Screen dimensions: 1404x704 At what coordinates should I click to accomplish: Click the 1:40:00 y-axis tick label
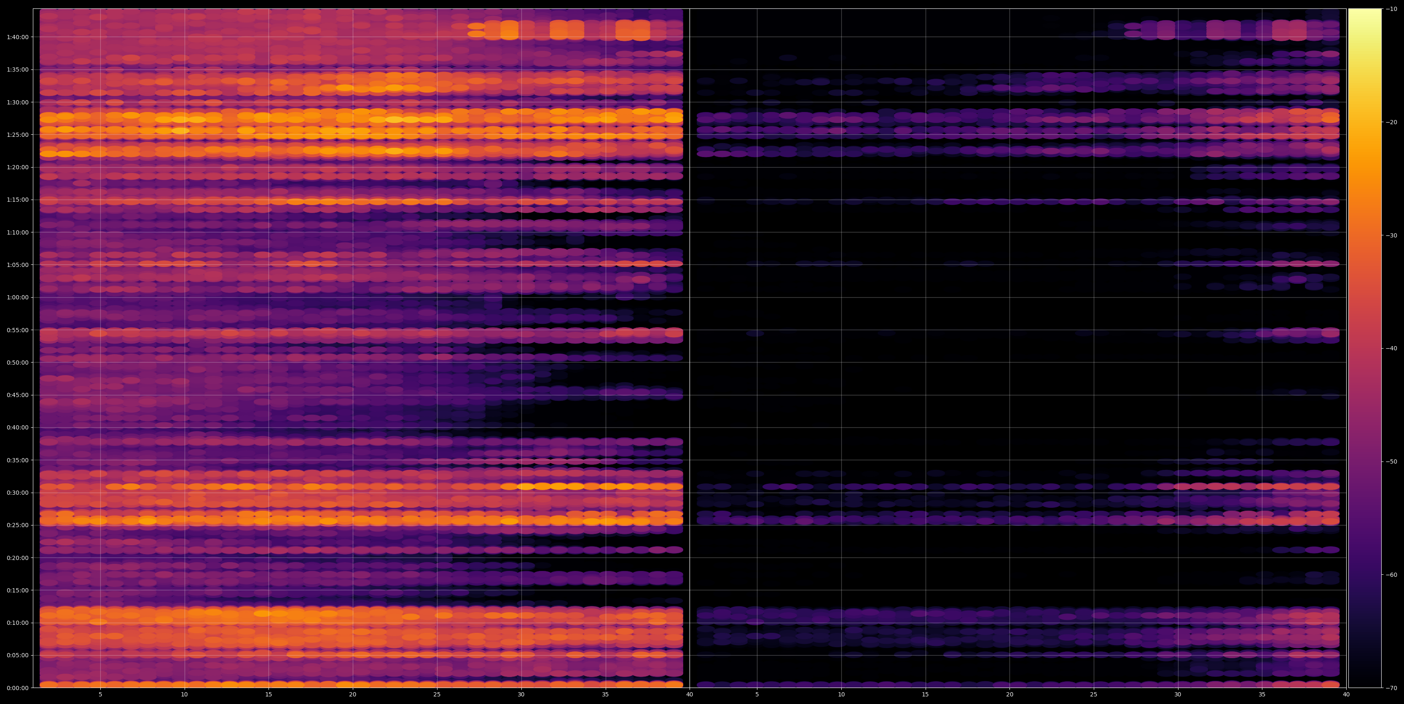click(x=17, y=37)
